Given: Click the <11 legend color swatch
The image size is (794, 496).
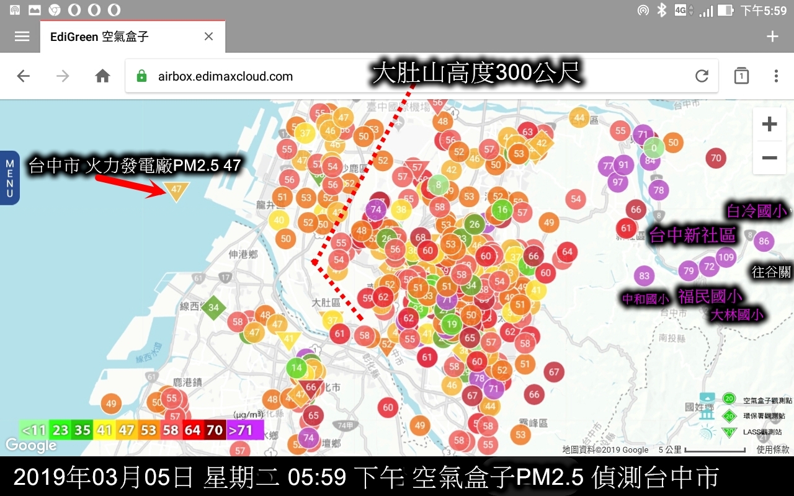Looking at the screenshot, I should tap(33, 430).
